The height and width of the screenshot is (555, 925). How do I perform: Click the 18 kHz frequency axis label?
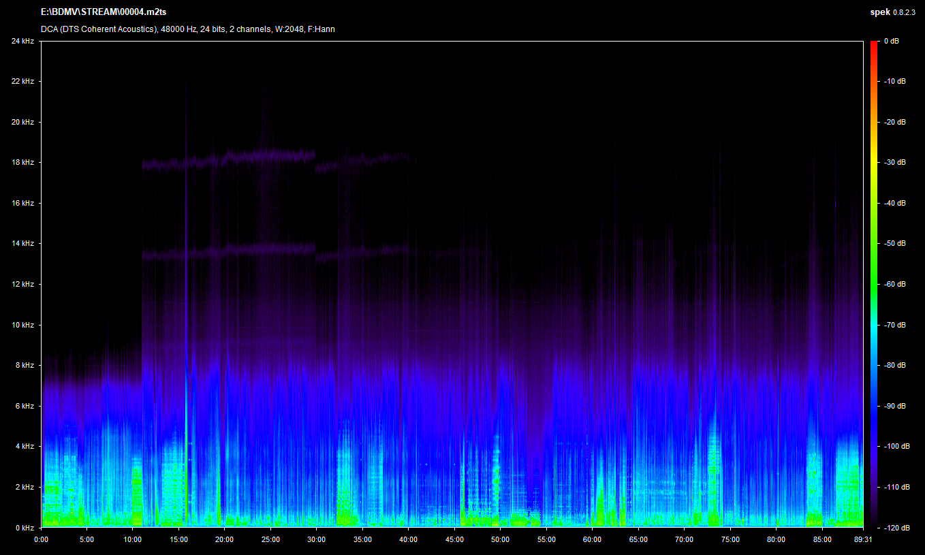pos(22,163)
